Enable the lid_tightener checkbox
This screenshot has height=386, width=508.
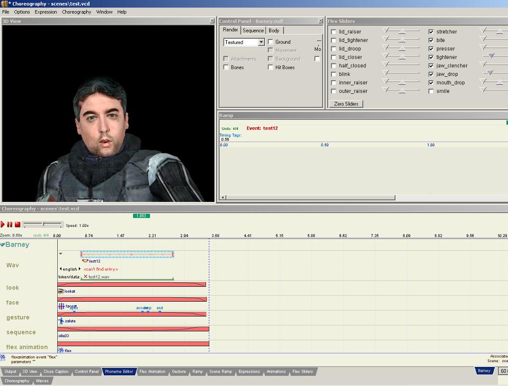[334, 40]
